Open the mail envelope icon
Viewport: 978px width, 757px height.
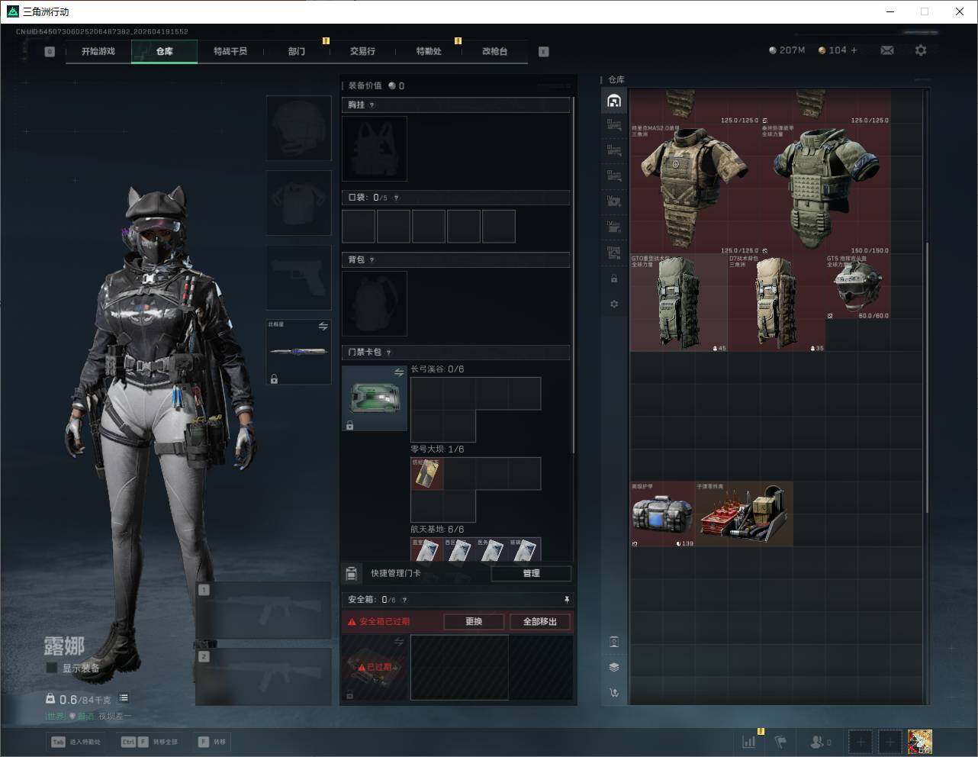[887, 50]
